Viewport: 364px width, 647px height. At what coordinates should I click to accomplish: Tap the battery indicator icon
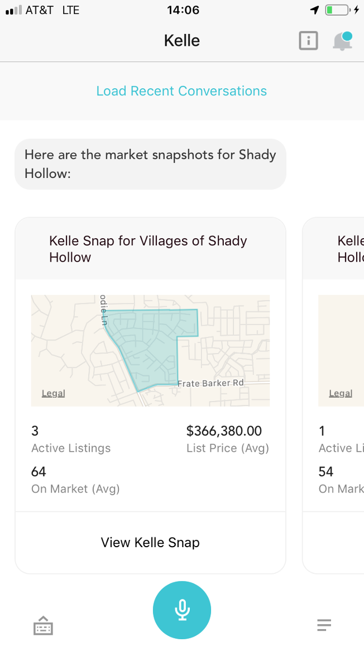pos(337,10)
